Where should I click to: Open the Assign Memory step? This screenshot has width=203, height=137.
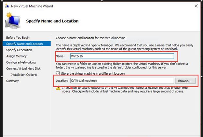click(x=17, y=56)
